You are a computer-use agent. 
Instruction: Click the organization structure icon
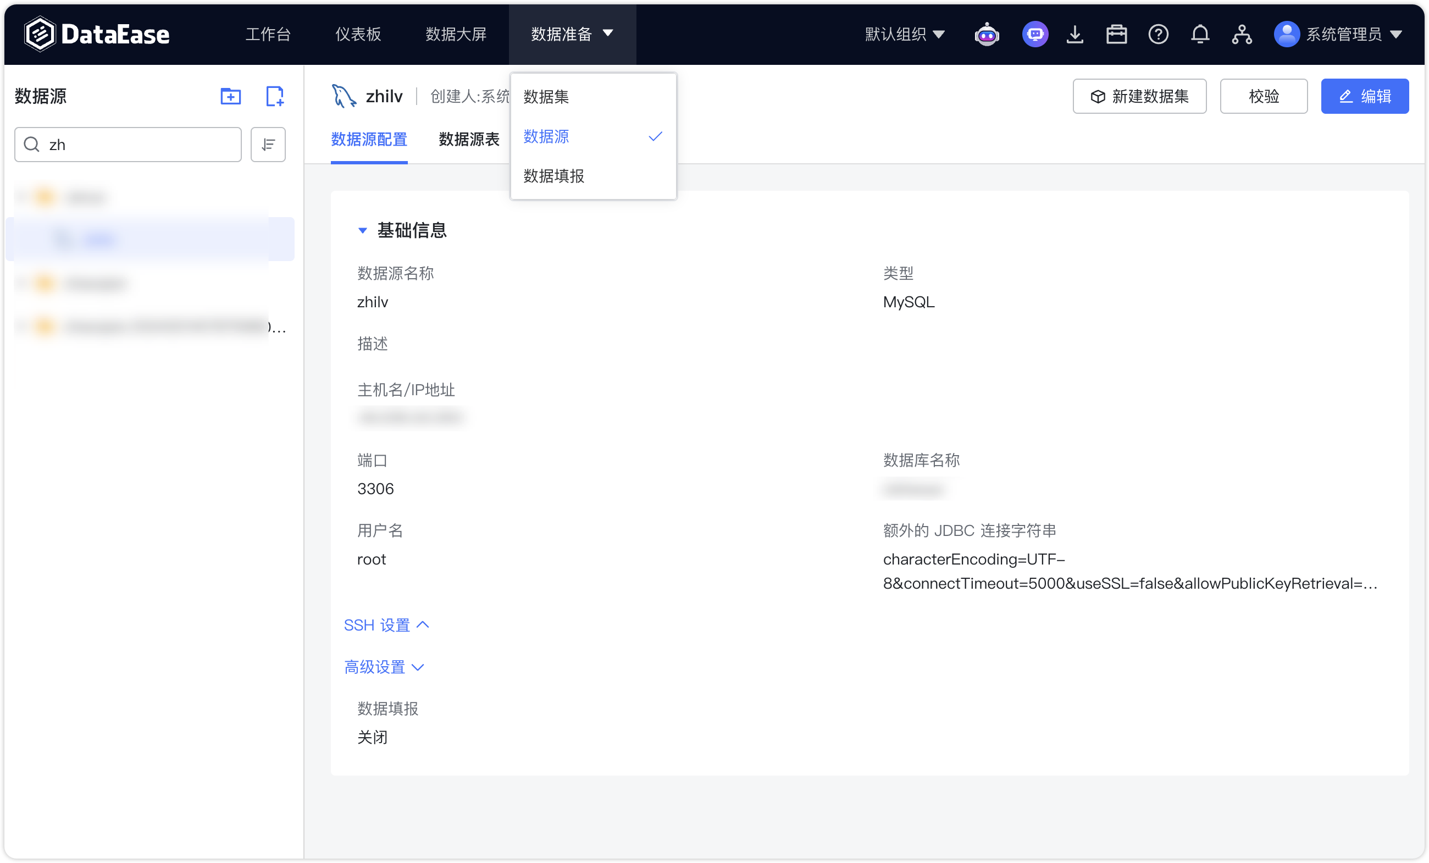tap(1242, 34)
